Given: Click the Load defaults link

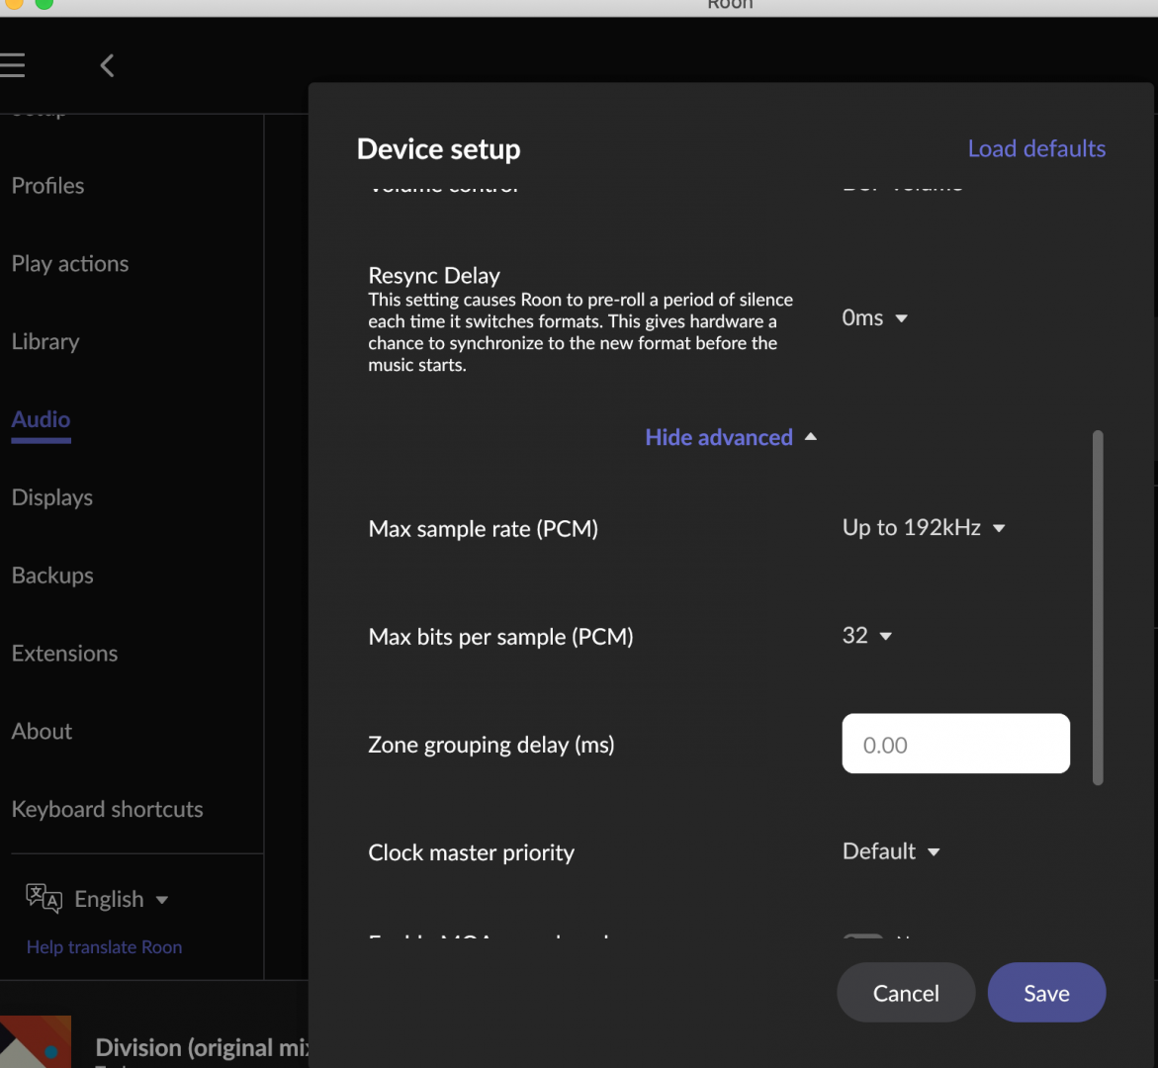Looking at the screenshot, I should click(x=1035, y=148).
